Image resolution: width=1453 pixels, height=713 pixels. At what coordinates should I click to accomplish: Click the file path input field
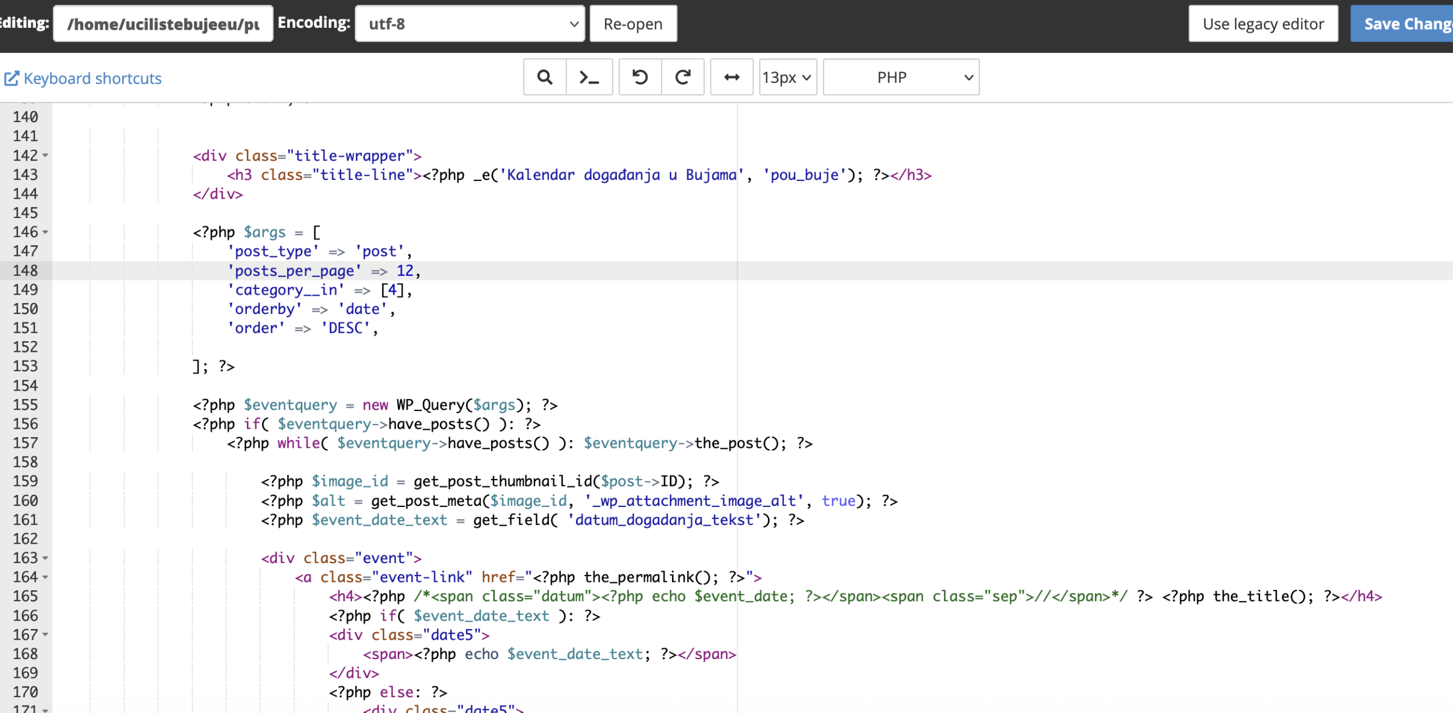tap(163, 24)
